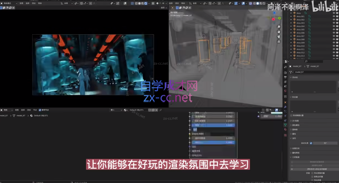
Task: Open 节点 menu in node editor
Action: point(35,110)
